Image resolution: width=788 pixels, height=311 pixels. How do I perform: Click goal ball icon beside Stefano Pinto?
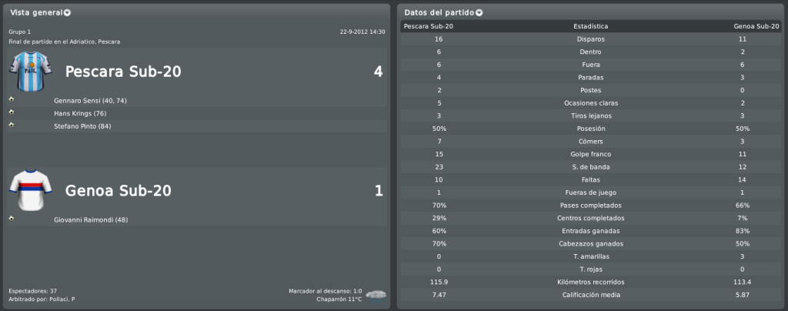[12, 125]
